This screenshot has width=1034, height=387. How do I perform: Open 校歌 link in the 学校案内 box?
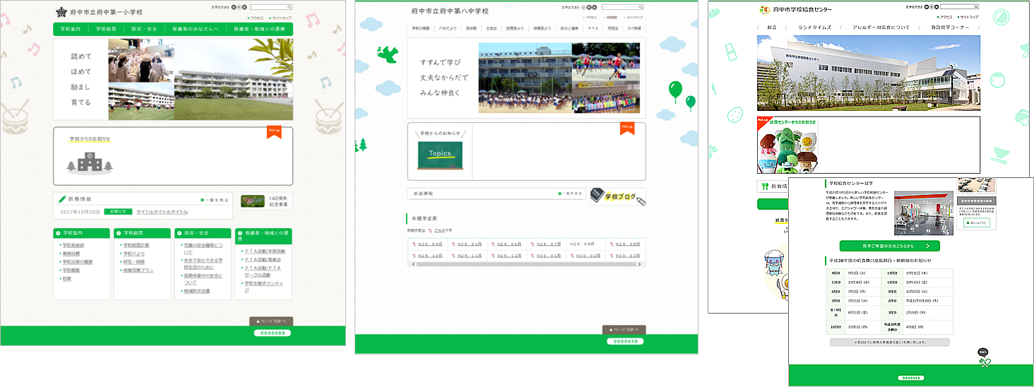[x=66, y=279]
